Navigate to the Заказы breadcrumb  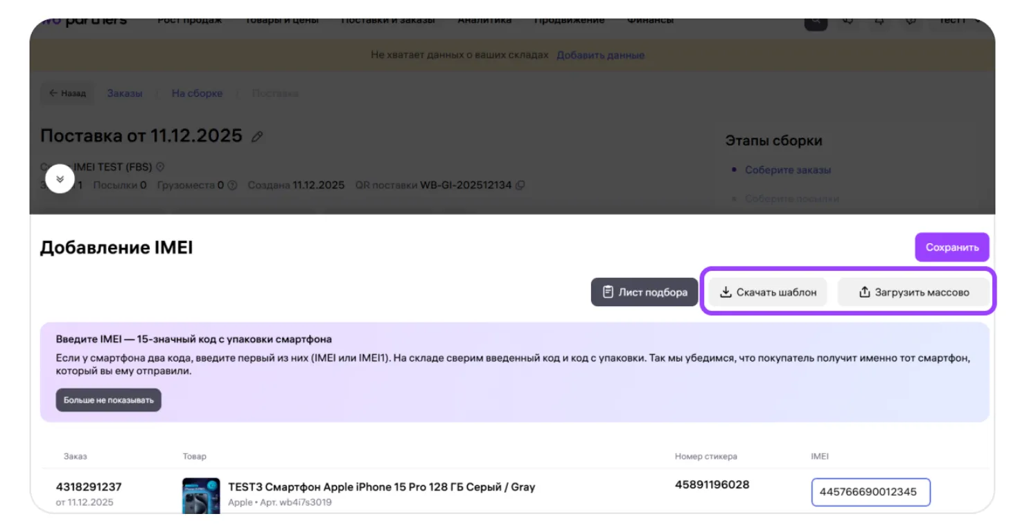tap(125, 94)
